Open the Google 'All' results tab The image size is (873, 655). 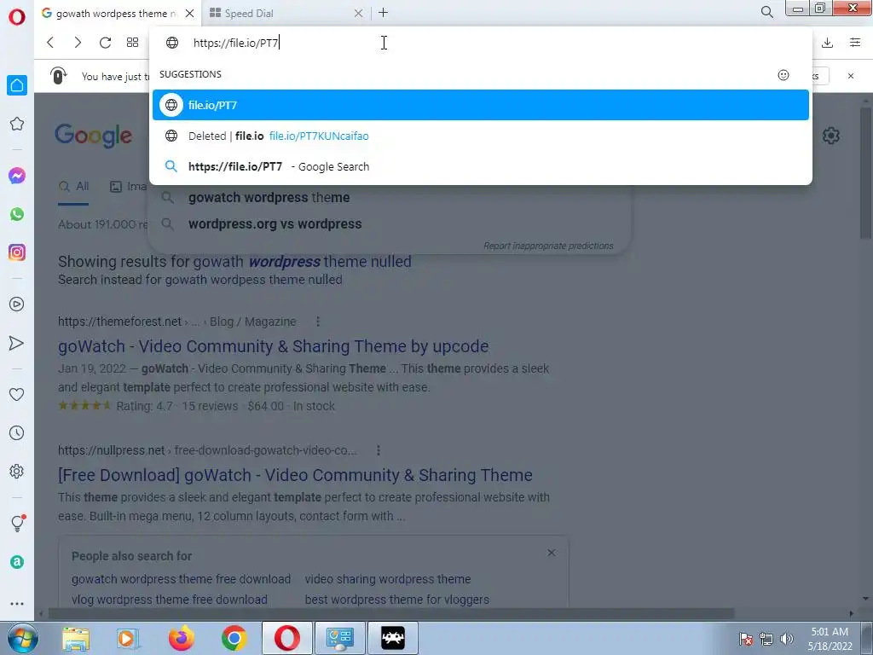(x=74, y=187)
